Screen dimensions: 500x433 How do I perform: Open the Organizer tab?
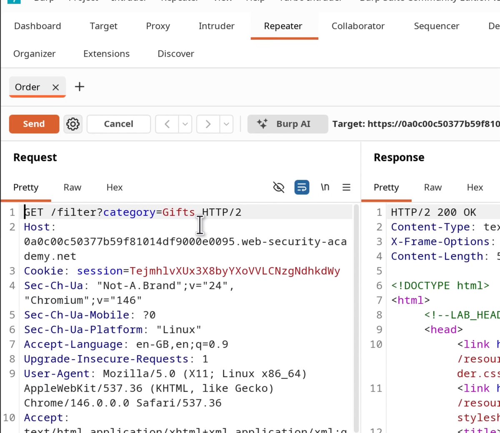click(35, 54)
